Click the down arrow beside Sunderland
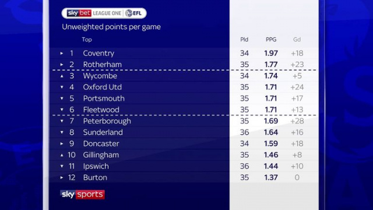This screenshot has width=373, height=210. pos(62,132)
